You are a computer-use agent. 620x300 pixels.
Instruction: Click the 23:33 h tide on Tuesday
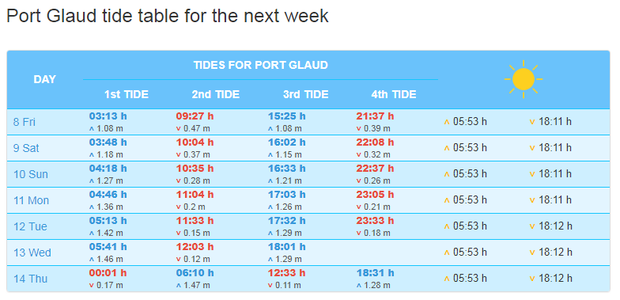tap(375, 221)
